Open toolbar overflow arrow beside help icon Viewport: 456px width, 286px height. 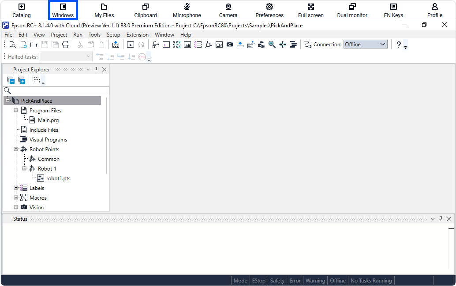[x=405, y=47]
